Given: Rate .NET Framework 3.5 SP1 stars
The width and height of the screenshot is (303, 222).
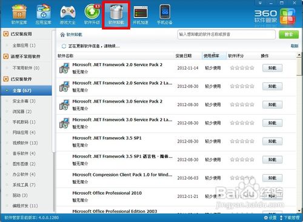Looking at the screenshot, I should pos(242,141).
